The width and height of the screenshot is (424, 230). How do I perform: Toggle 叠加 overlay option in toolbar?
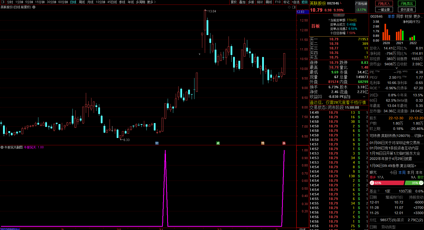[242, 2]
